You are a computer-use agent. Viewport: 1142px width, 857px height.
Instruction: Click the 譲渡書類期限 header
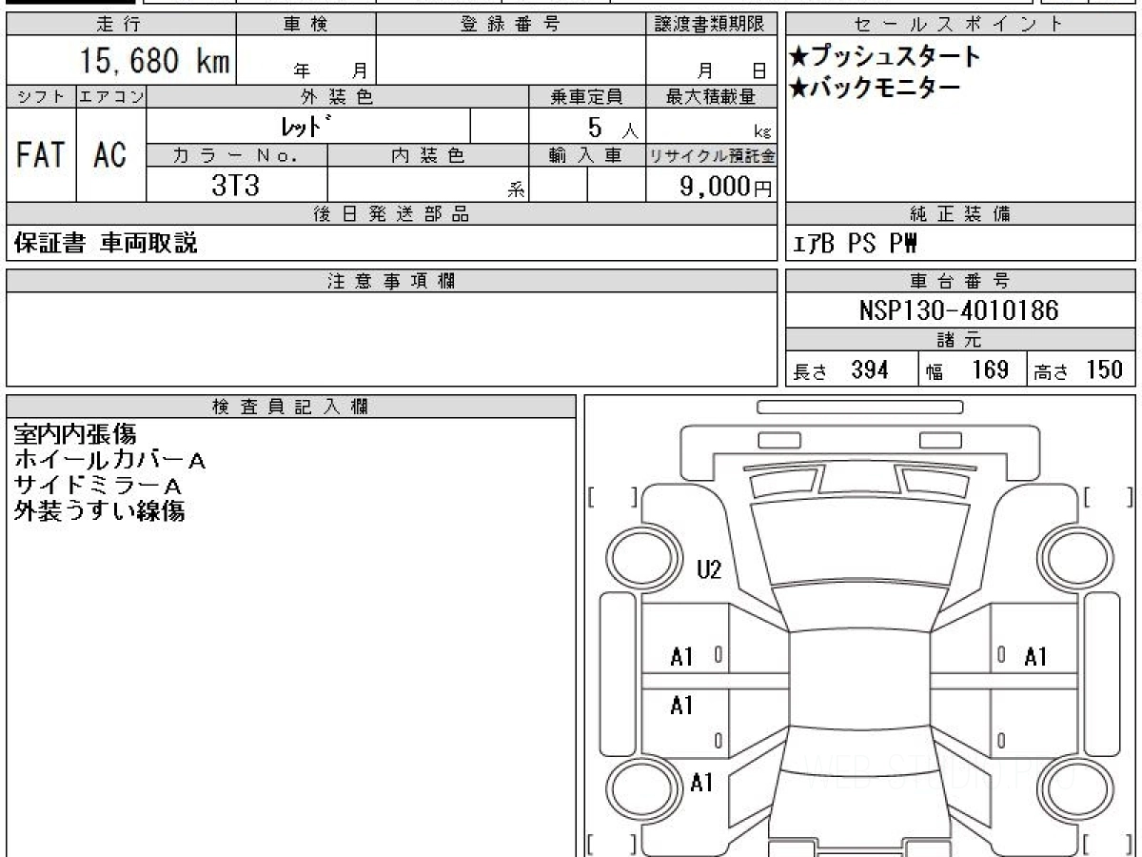click(x=712, y=25)
